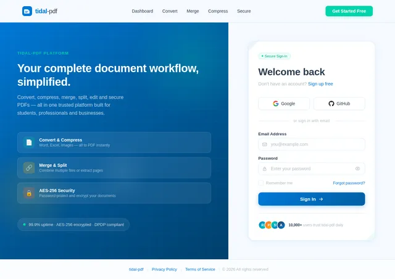
Task: Click the AES-256 Security lock icon
Action: click(29, 193)
